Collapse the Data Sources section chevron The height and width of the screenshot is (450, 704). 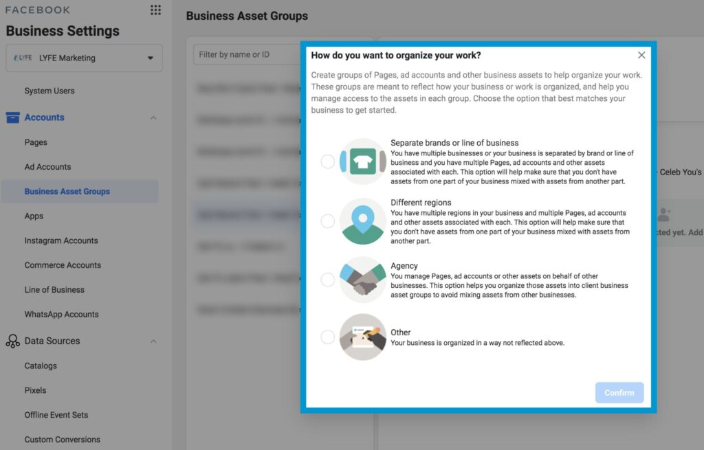tap(153, 341)
